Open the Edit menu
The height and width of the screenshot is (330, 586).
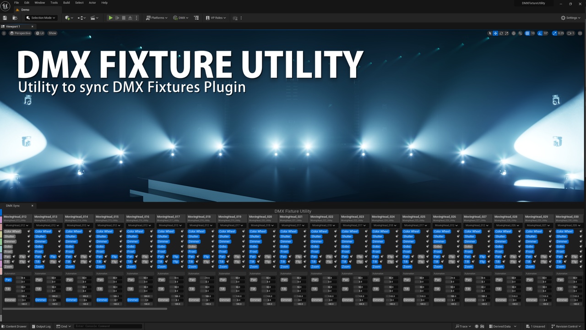[x=27, y=3]
